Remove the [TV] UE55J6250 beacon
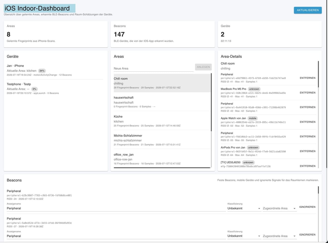Screen dimensions: 328x243 click(307, 166)
